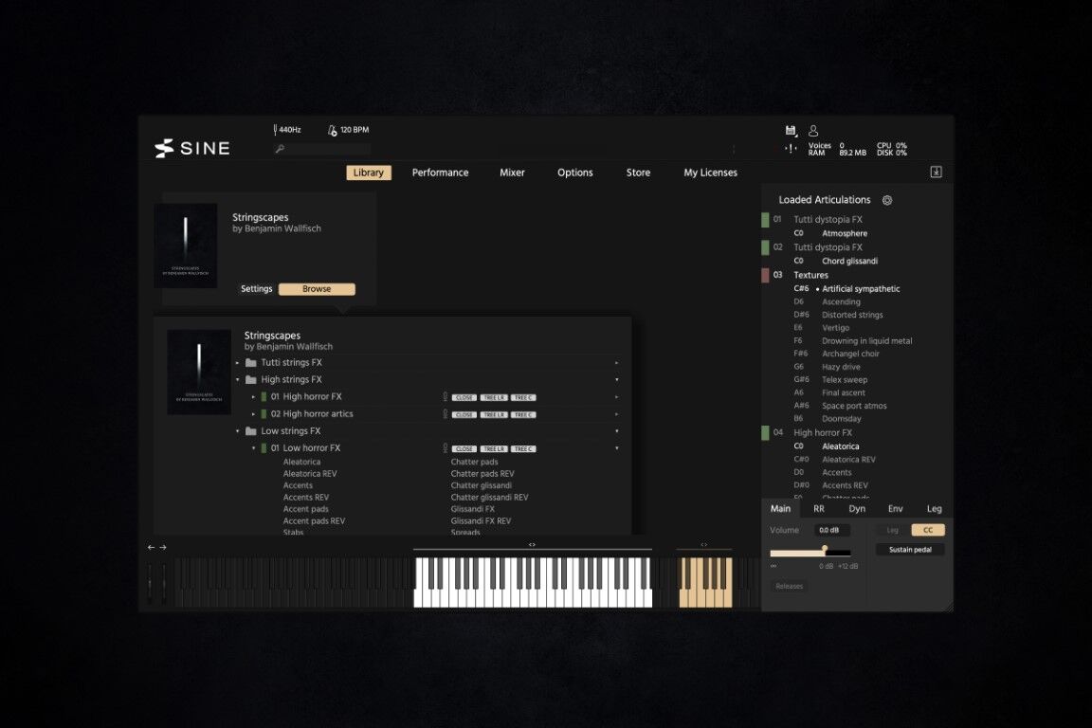The image size is (1092, 728).
Task: Click the Leg button next to CC
Action: [892, 530]
